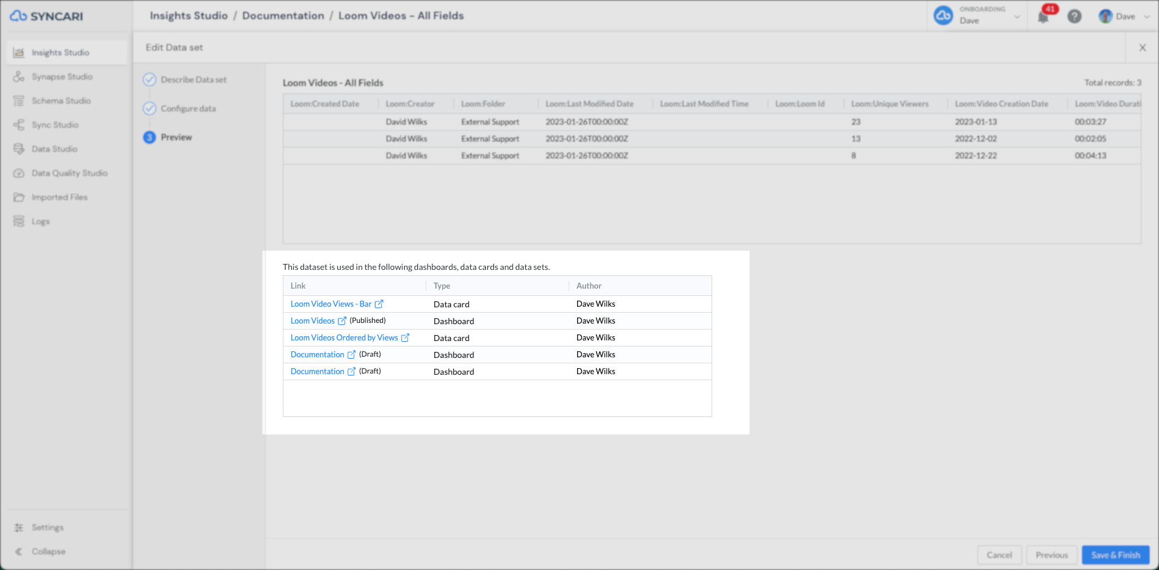
Task: Click Loom:Last Modified Date column header
Action: coord(590,104)
